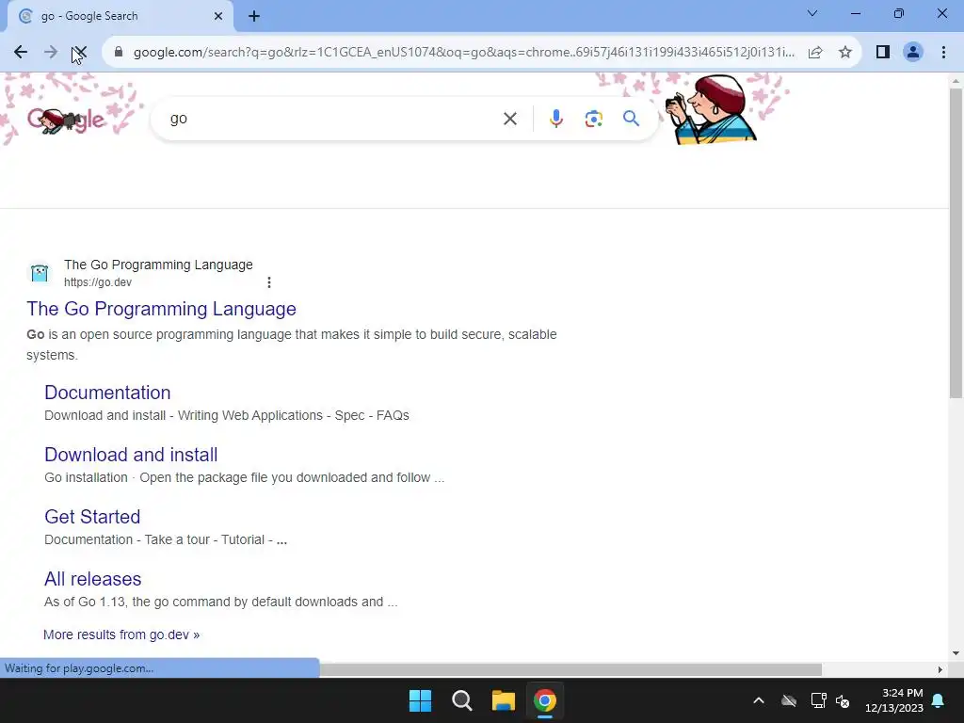Clear the search box text
Screen dimensions: 964x723
click(510, 119)
